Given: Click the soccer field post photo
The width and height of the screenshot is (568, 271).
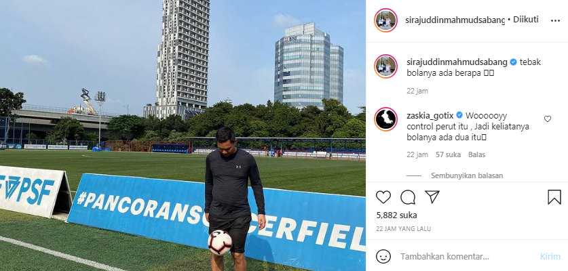Looking at the screenshot, I should (183, 135).
